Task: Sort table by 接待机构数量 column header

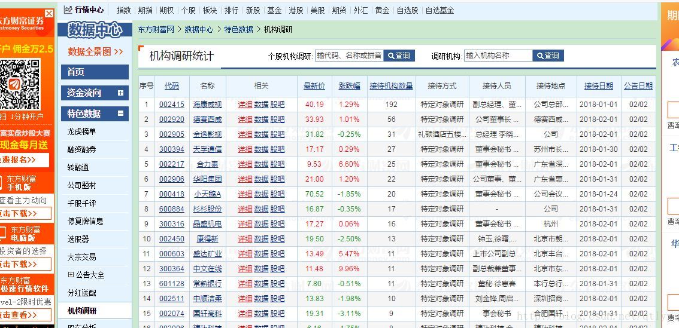Action: point(392,86)
